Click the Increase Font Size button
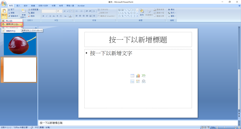This screenshot has width=241, height=129. (65, 11)
